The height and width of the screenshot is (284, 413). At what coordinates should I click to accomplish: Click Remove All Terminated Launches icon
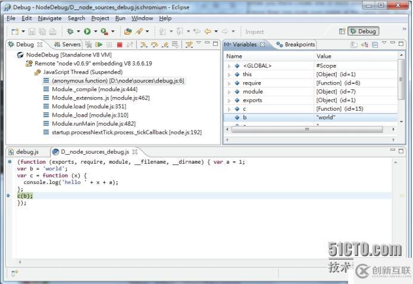tap(89, 45)
